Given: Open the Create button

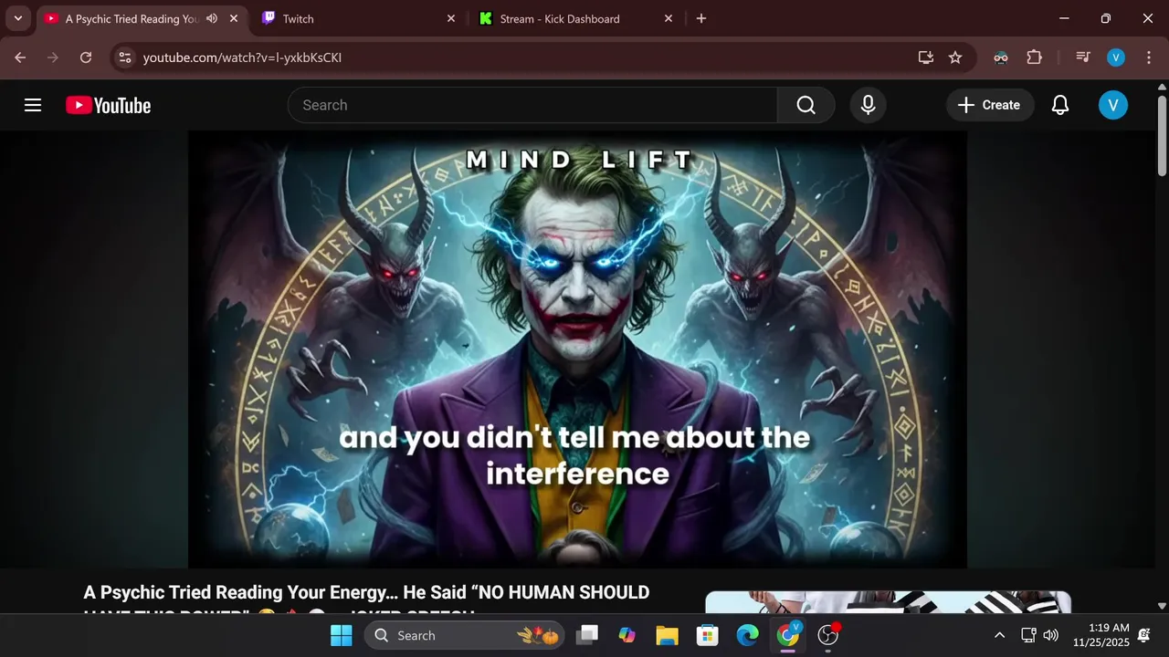Looking at the screenshot, I should pyautogui.click(x=989, y=105).
